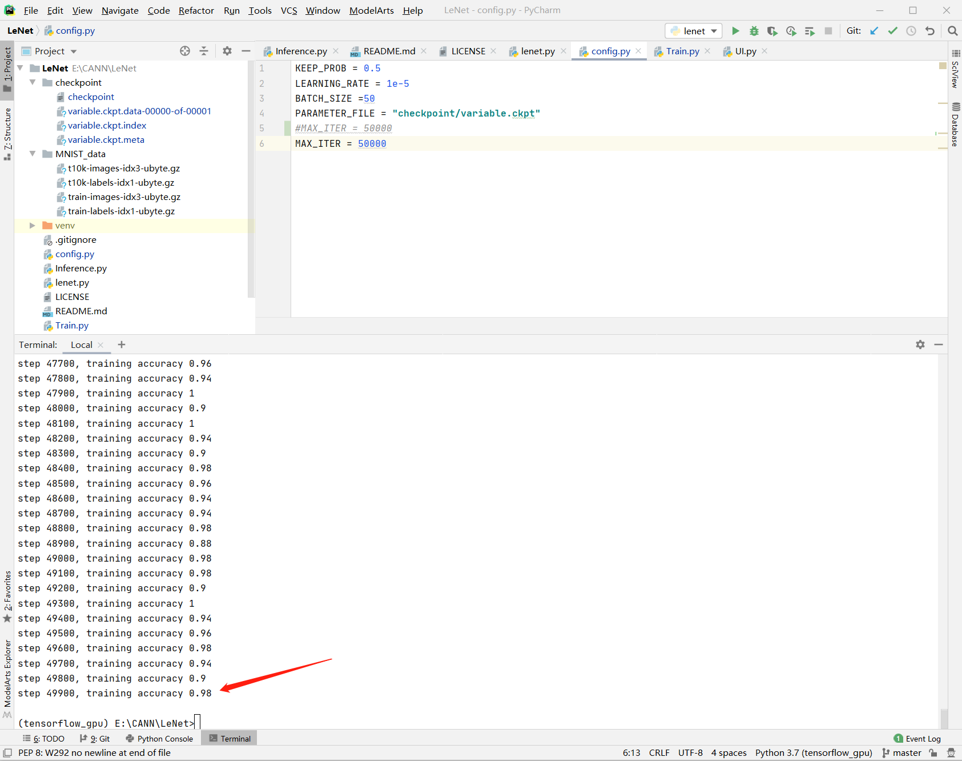This screenshot has height=761, width=962.
Task: Click the 4 spaces indent setting
Action: pyautogui.click(x=729, y=753)
